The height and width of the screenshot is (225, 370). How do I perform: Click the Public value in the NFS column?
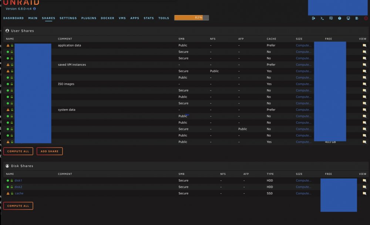point(214,71)
